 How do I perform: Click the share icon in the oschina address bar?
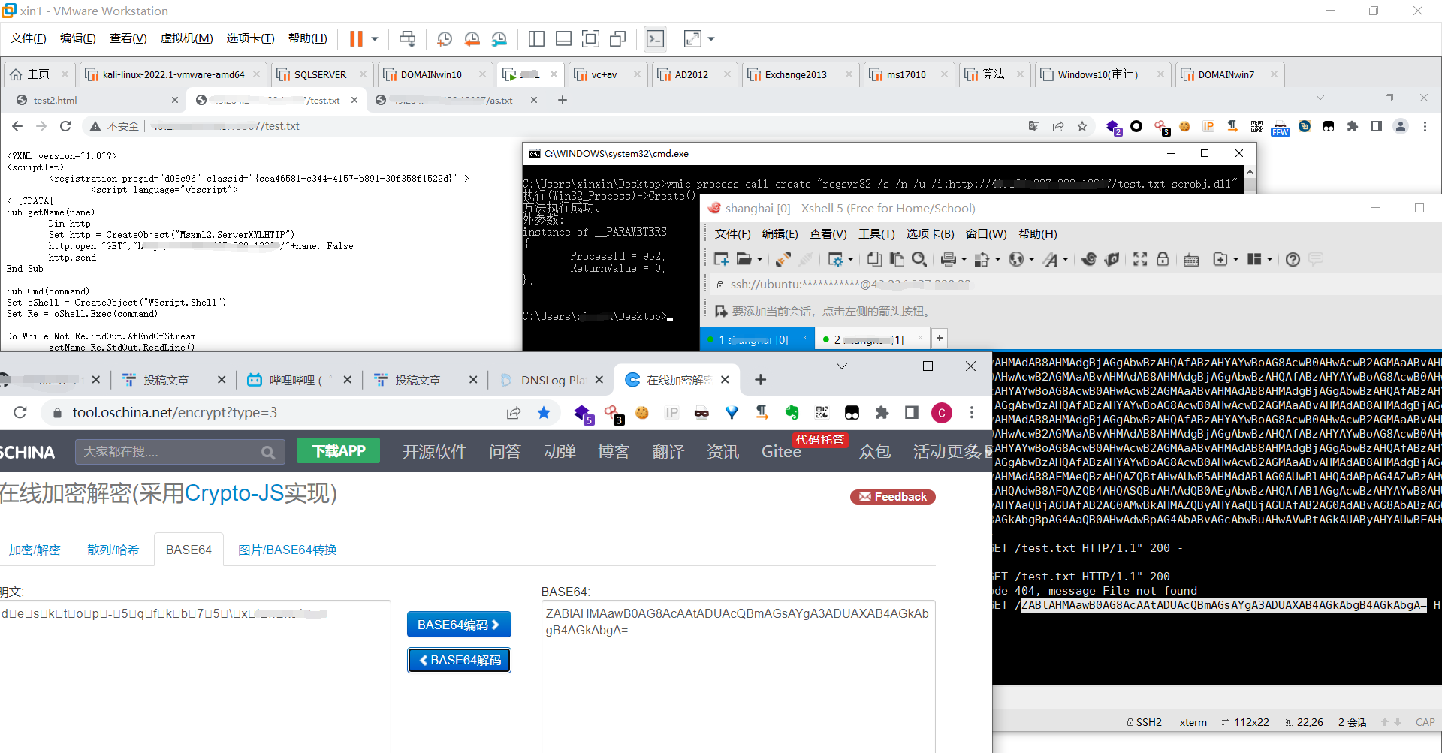click(514, 412)
